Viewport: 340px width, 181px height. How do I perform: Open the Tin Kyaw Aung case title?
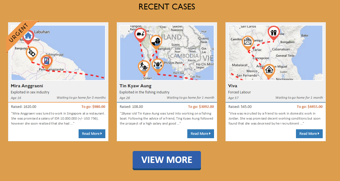tap(135, 86)
